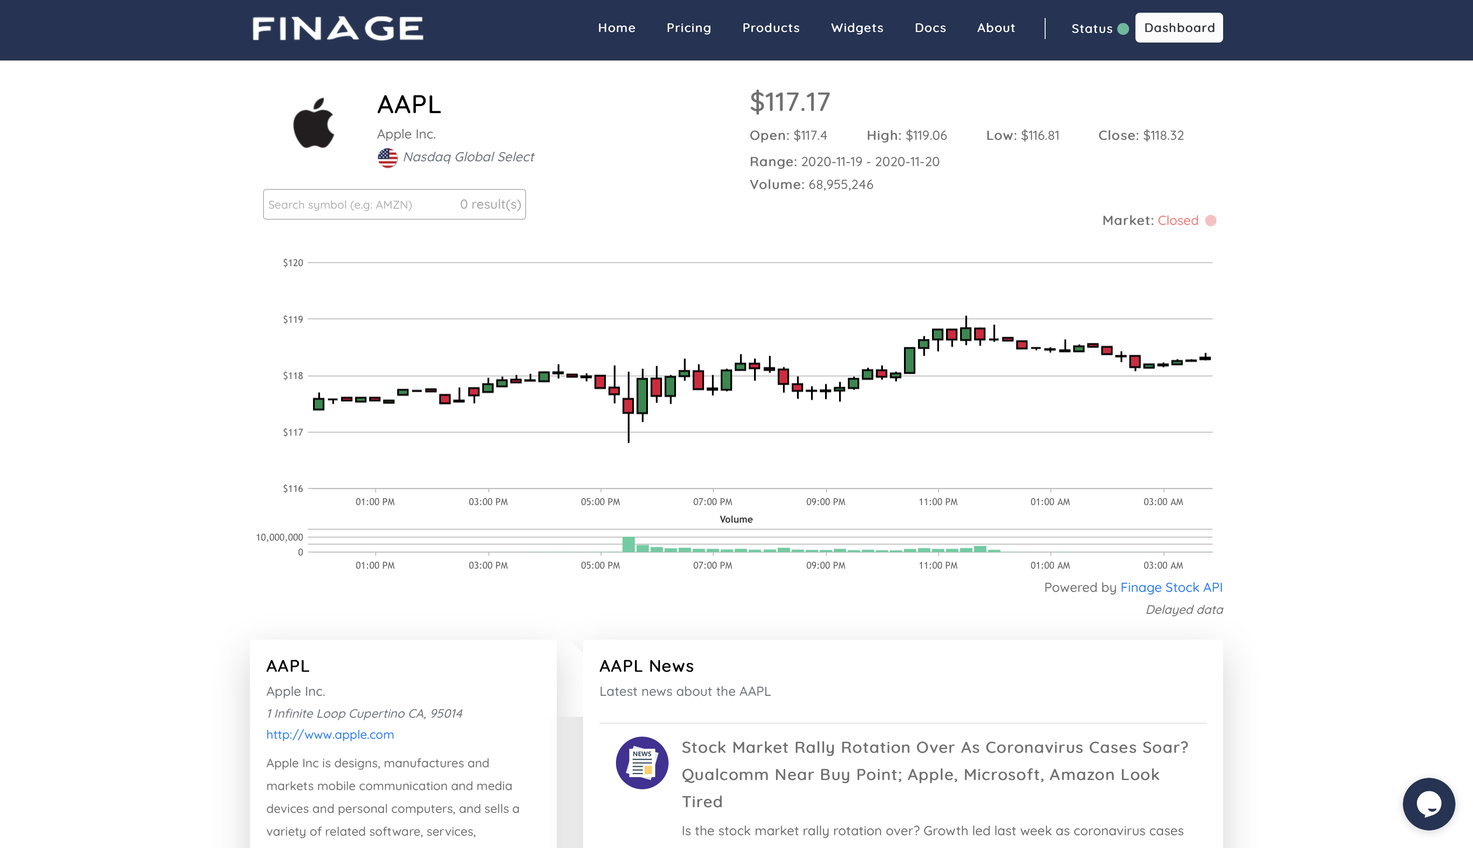The image size is (1473, 848).
Task: Open the About page
Action: tap(996, 28)
